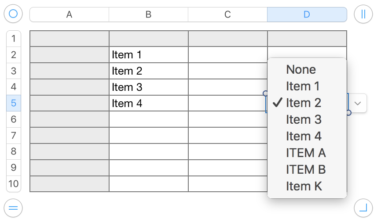The image size is (381, 222).
Task: Select row 5 header
Action: click(14, 103)
